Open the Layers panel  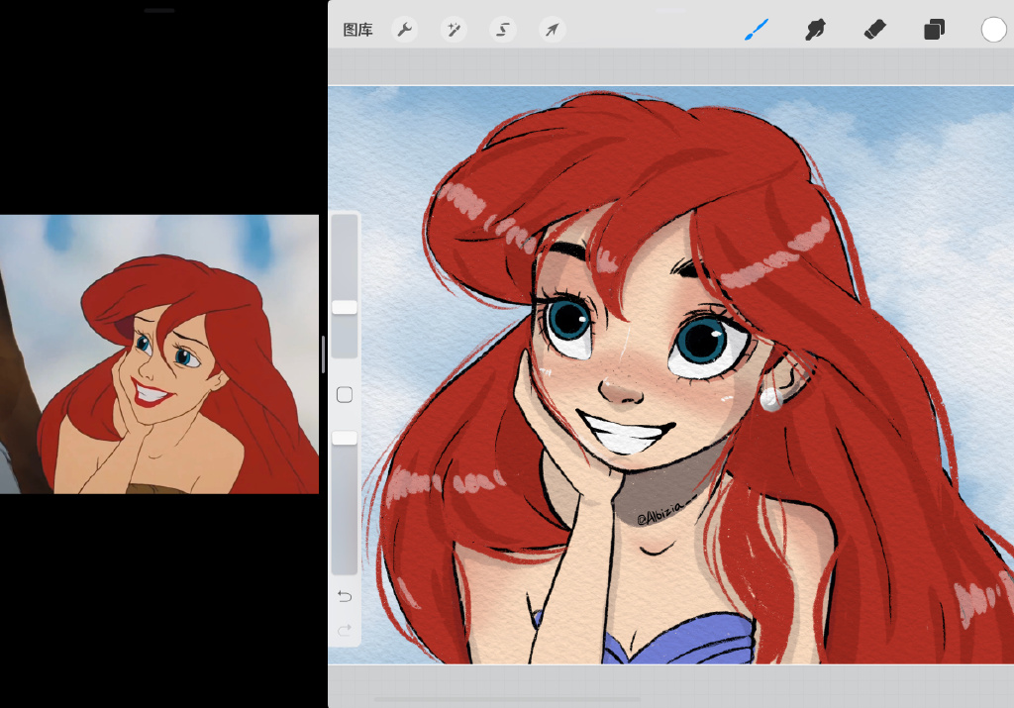[x=934, y=29]
